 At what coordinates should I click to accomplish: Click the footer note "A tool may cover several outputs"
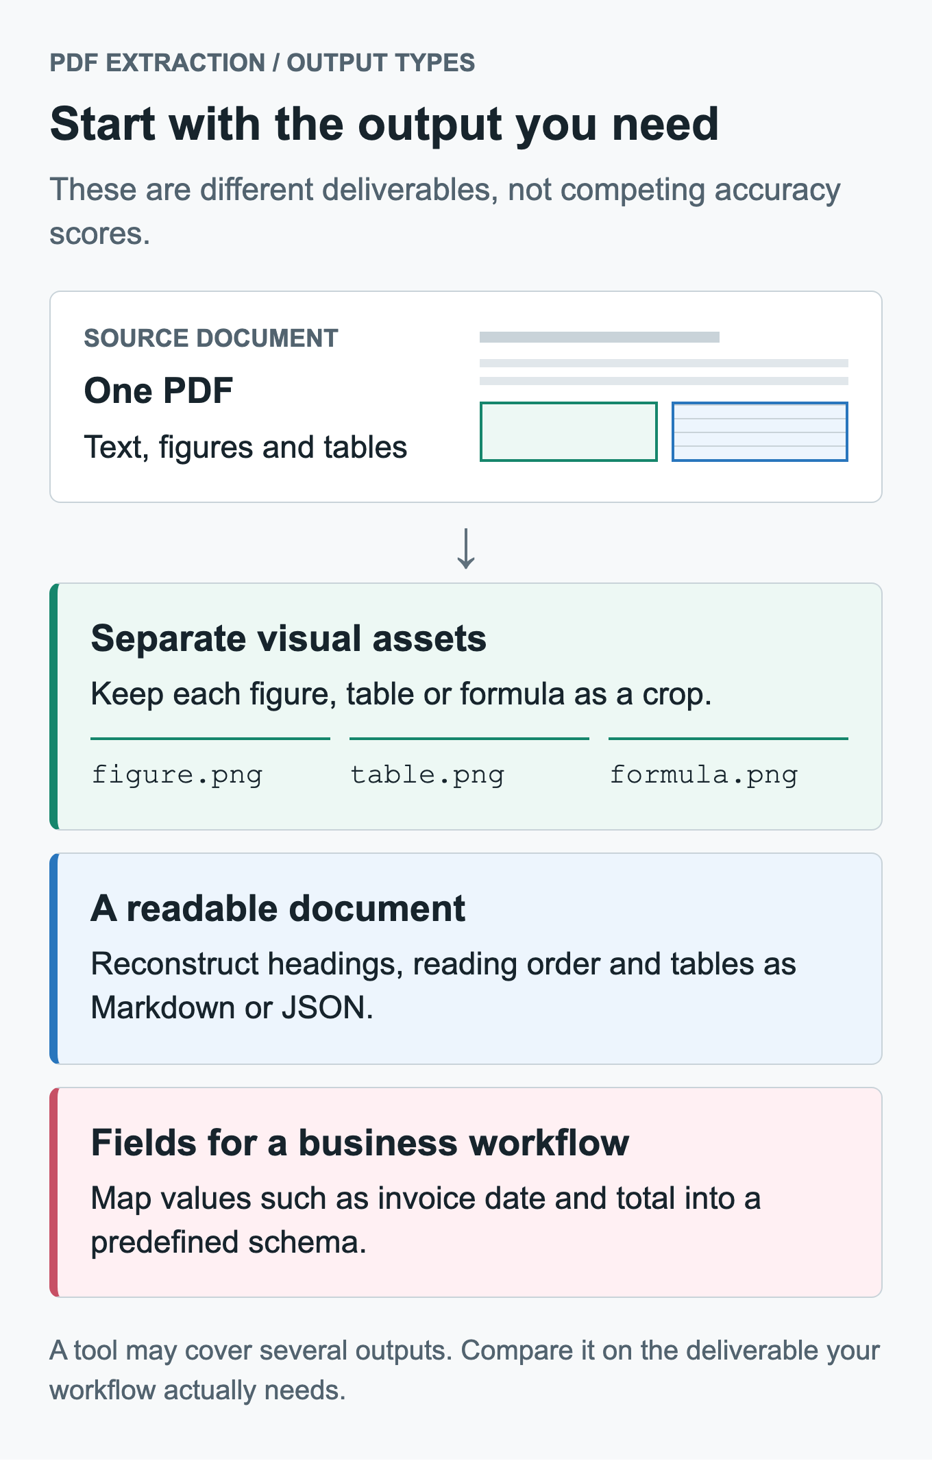tap(465, 1370)
